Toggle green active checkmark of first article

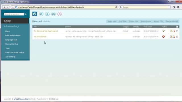164,31
